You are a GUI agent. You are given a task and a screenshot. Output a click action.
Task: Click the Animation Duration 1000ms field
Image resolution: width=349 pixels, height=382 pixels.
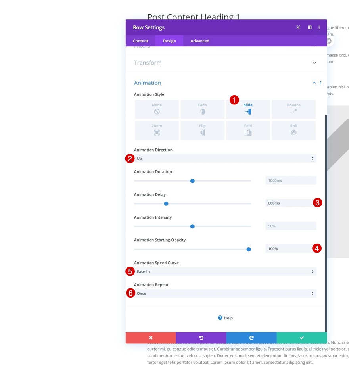point(291,180)
